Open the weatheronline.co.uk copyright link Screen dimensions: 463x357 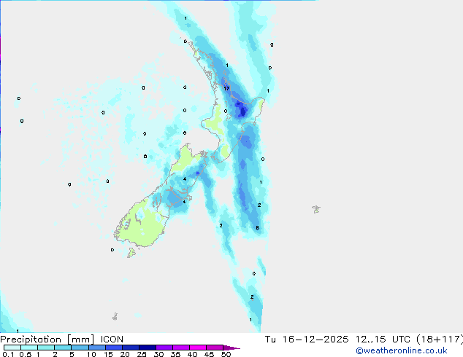click(402, 350)
